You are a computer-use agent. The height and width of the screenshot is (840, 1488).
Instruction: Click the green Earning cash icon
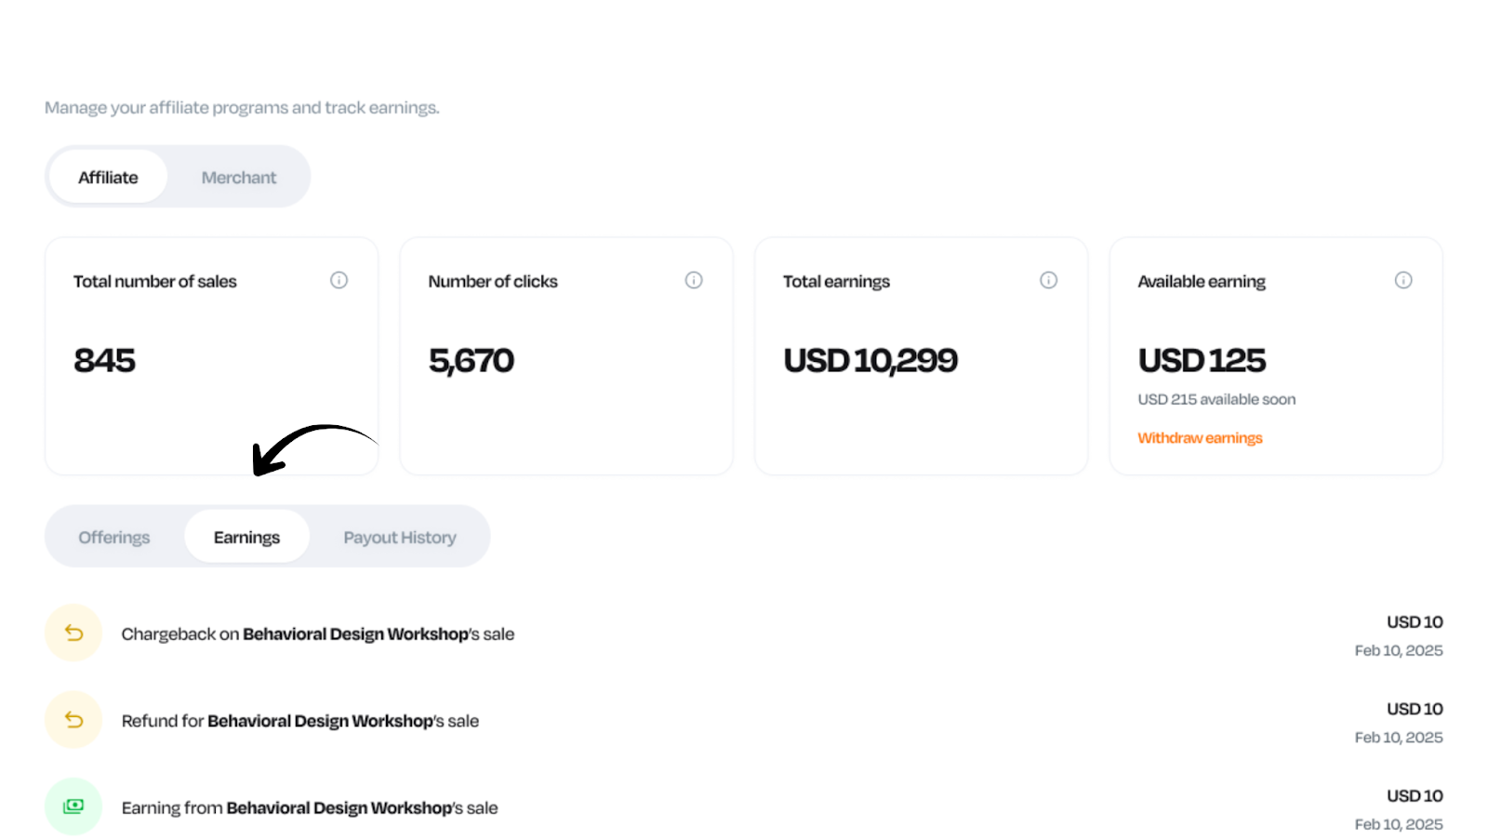coord(73,807)
